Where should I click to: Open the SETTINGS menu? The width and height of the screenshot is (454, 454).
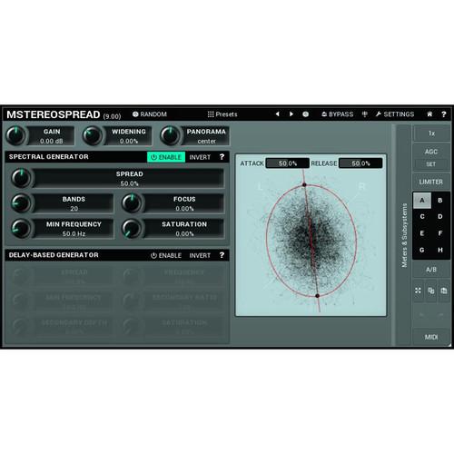click(395, 114)
